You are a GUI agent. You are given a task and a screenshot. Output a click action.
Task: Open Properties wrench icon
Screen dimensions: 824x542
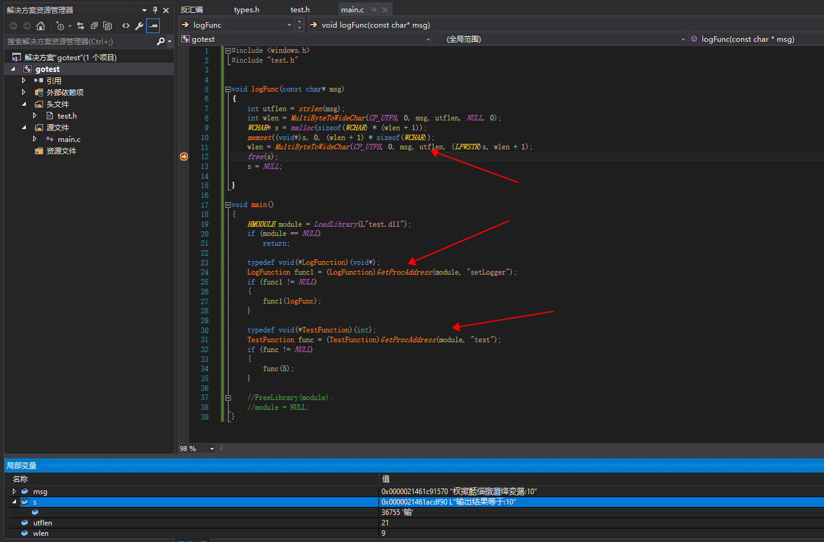(139, 26)
